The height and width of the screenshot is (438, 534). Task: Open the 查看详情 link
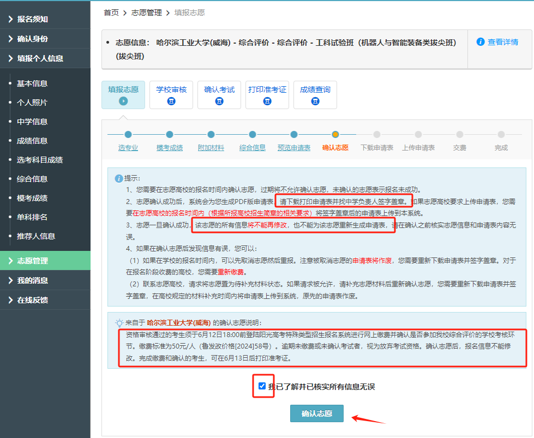click(x=503, y=42)
